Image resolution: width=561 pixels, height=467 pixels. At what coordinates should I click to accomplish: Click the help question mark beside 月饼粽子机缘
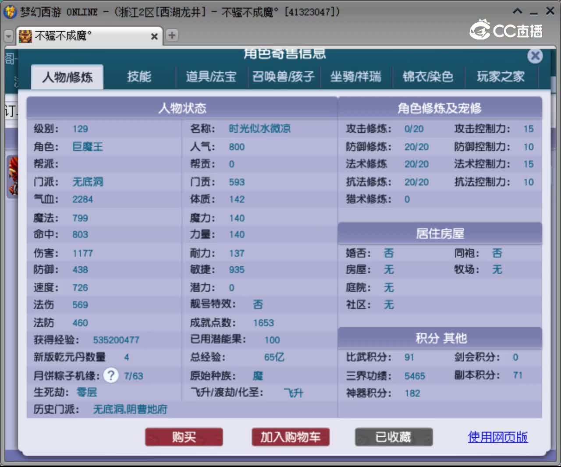pyautogui.click(x=111, y=375)
